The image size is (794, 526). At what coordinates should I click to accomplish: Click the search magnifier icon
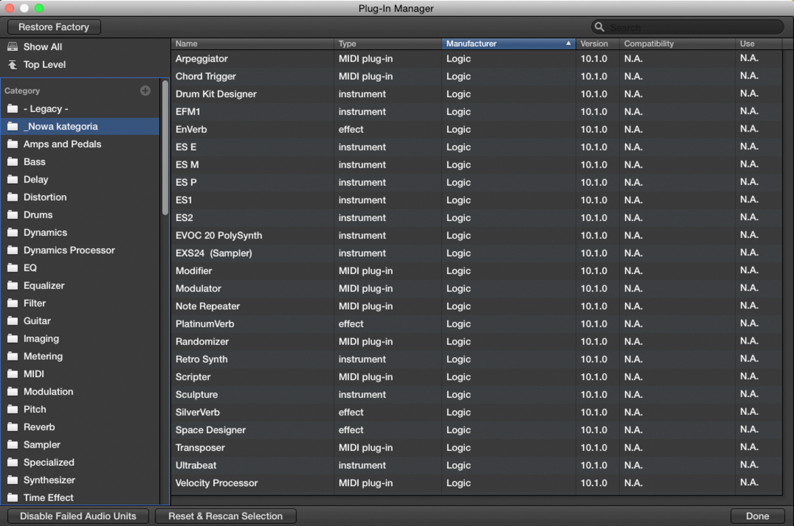click(x=599, y=27)
